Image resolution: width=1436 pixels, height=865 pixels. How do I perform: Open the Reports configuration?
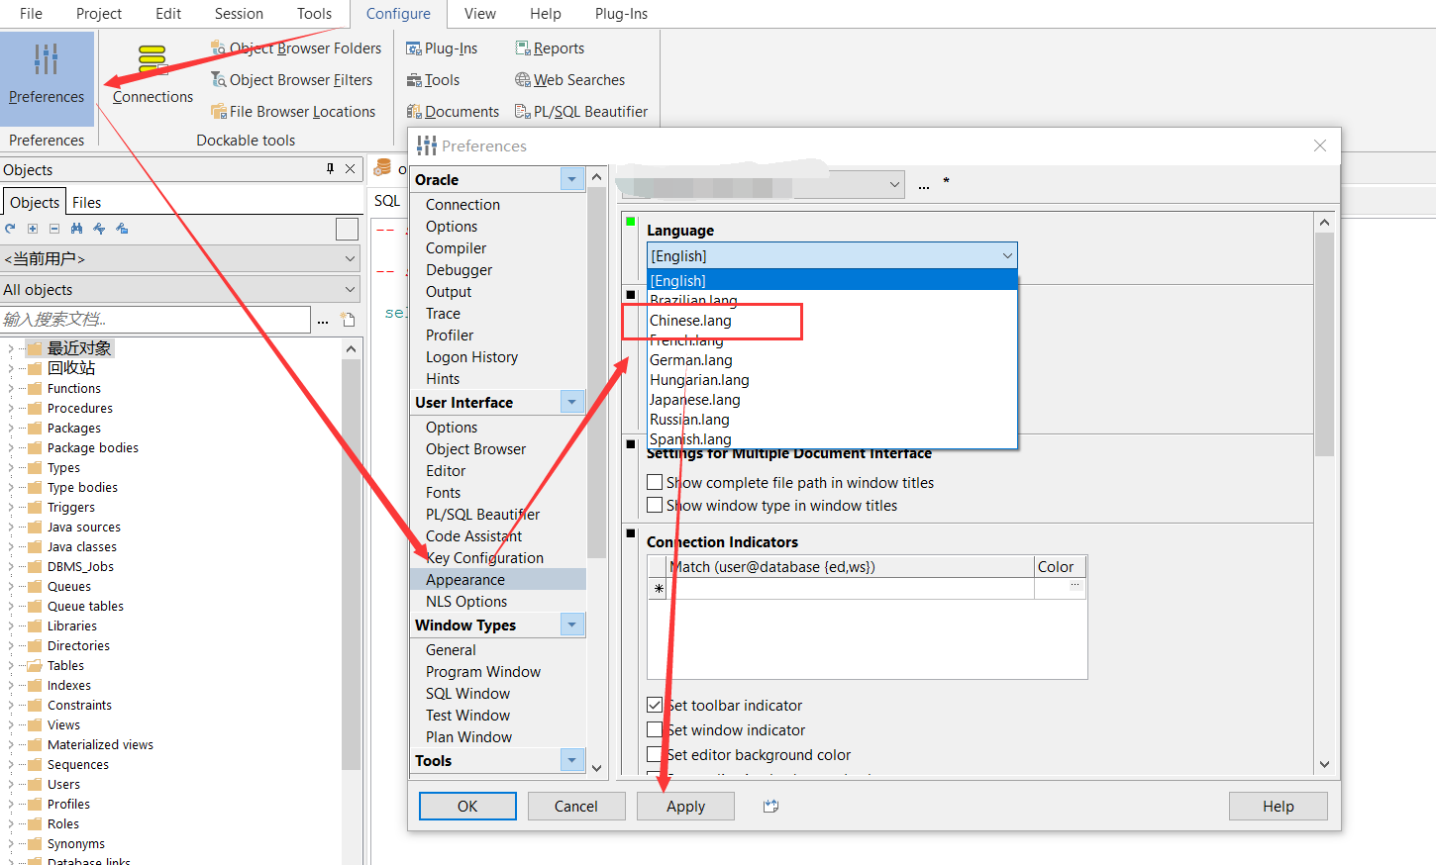click(x=550, y=48)
